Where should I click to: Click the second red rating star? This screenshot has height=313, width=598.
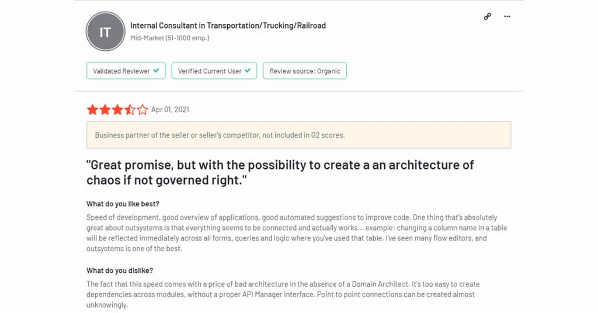[105, 110]
